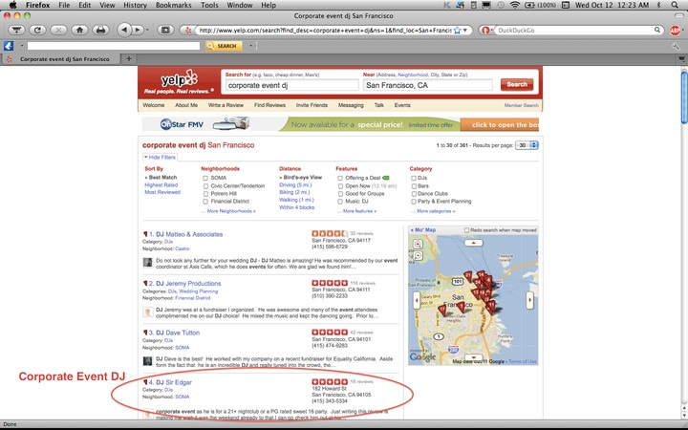Click the reload page button
This screenshot has width=688, height=430.
point(37,30)
